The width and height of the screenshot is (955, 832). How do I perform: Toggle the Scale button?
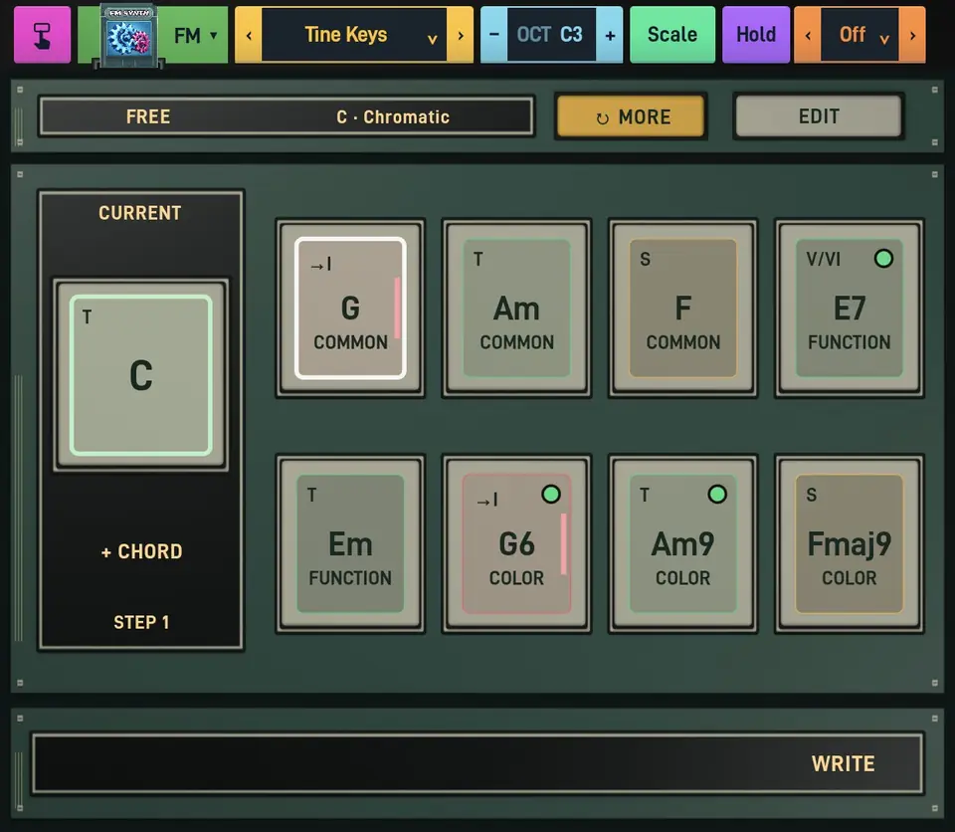tap(672, 35)
